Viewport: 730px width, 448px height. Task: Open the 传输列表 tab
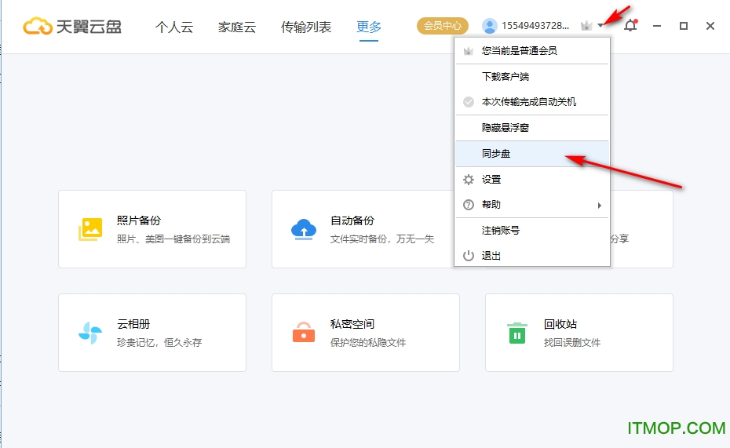point(306,27)
